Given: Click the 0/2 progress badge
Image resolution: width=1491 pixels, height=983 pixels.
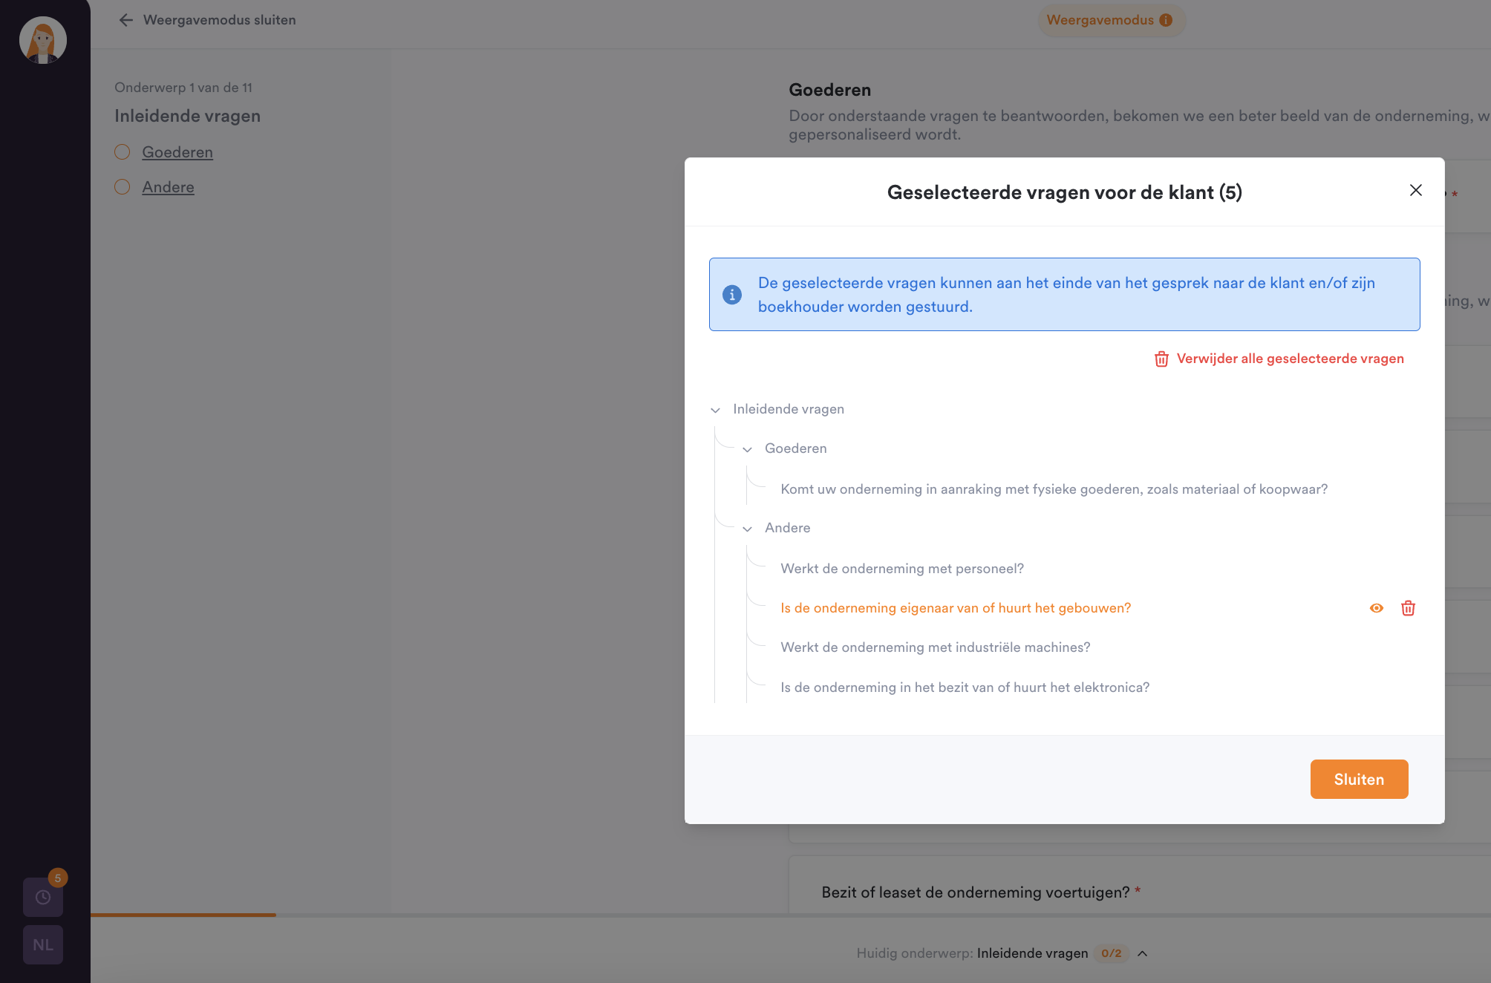Looking at the screenshot, I should tap(1111, 953).
